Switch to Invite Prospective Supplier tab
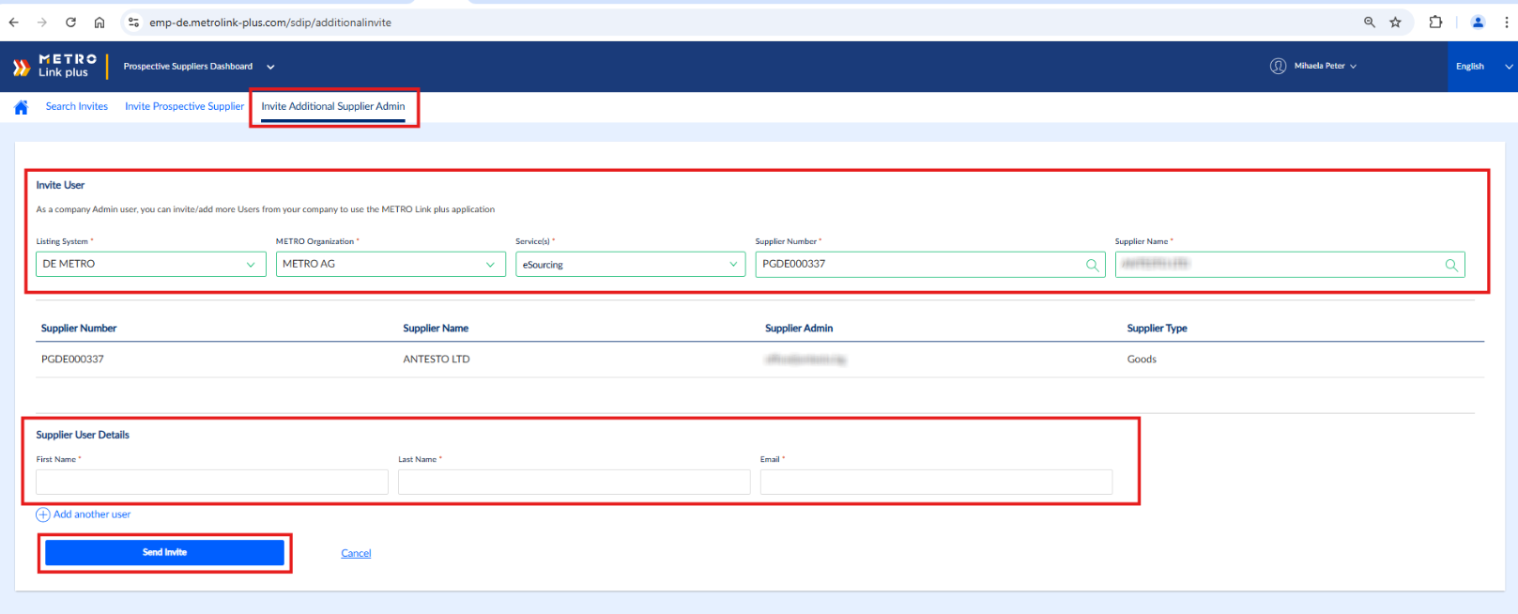 click(x=184, y=107)
